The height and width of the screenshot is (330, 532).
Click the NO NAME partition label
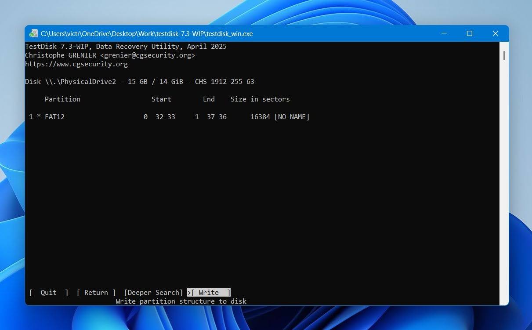(292, 117)
